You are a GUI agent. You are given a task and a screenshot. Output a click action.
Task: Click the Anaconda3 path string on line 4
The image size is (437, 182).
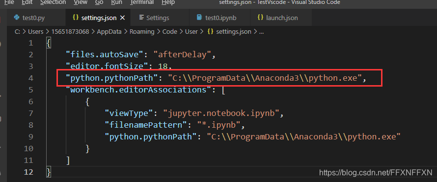pyautogui.click(x=265, y=78)
